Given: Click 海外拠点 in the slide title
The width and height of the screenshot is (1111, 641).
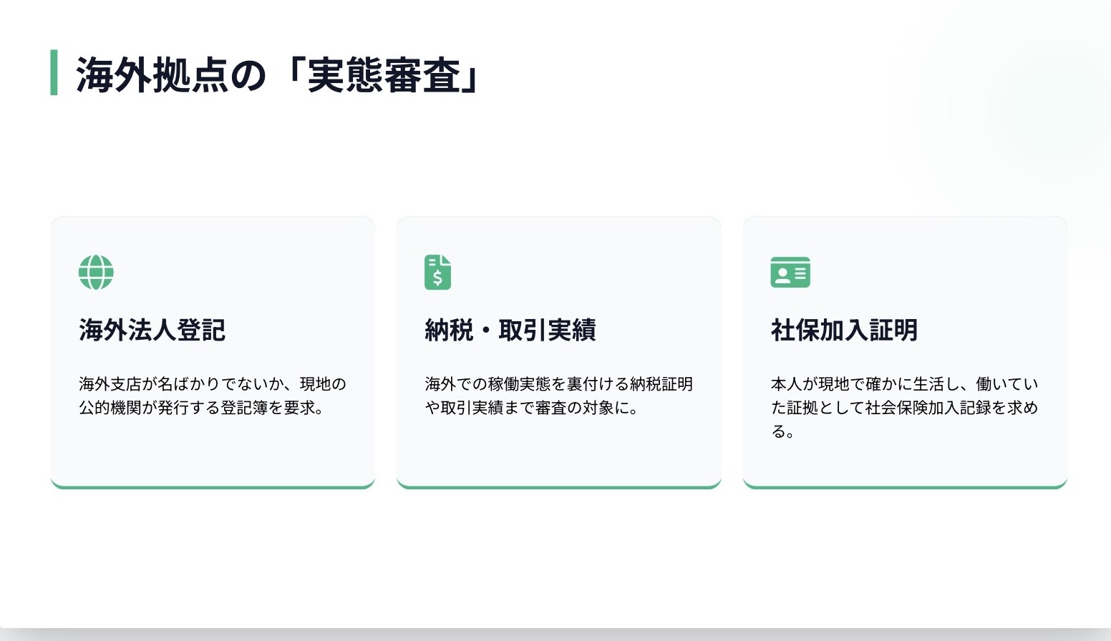Looking at the screenshot, I should click(x=152, y=75).
